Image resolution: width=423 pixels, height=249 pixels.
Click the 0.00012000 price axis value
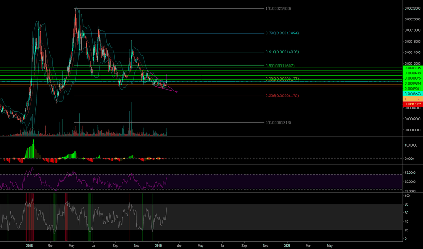tap(413, 63)
